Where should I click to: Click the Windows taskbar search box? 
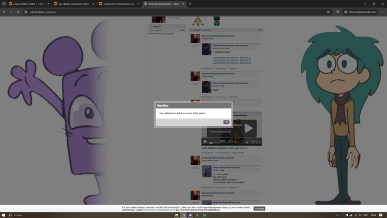[19, 215]
